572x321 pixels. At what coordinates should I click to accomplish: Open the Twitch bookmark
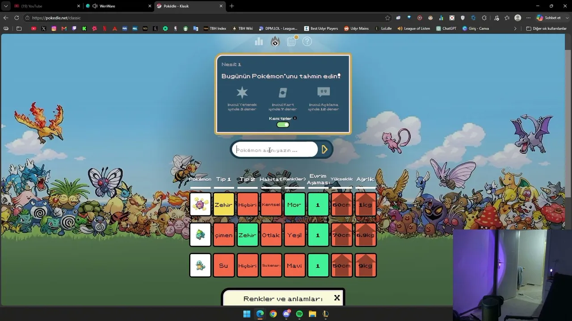tap(74, 29)
